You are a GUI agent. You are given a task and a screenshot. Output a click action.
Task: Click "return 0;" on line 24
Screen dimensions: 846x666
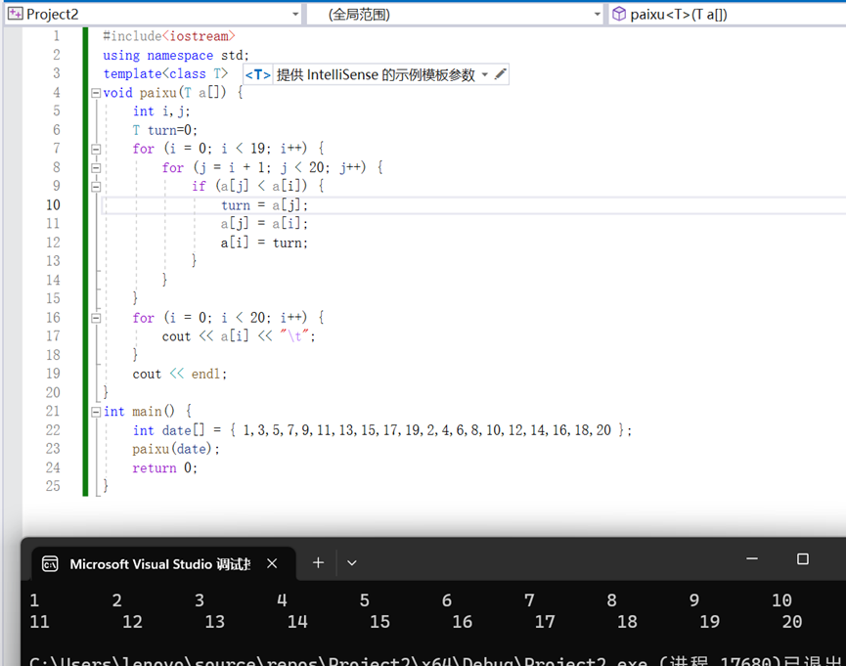click(165, 467)
